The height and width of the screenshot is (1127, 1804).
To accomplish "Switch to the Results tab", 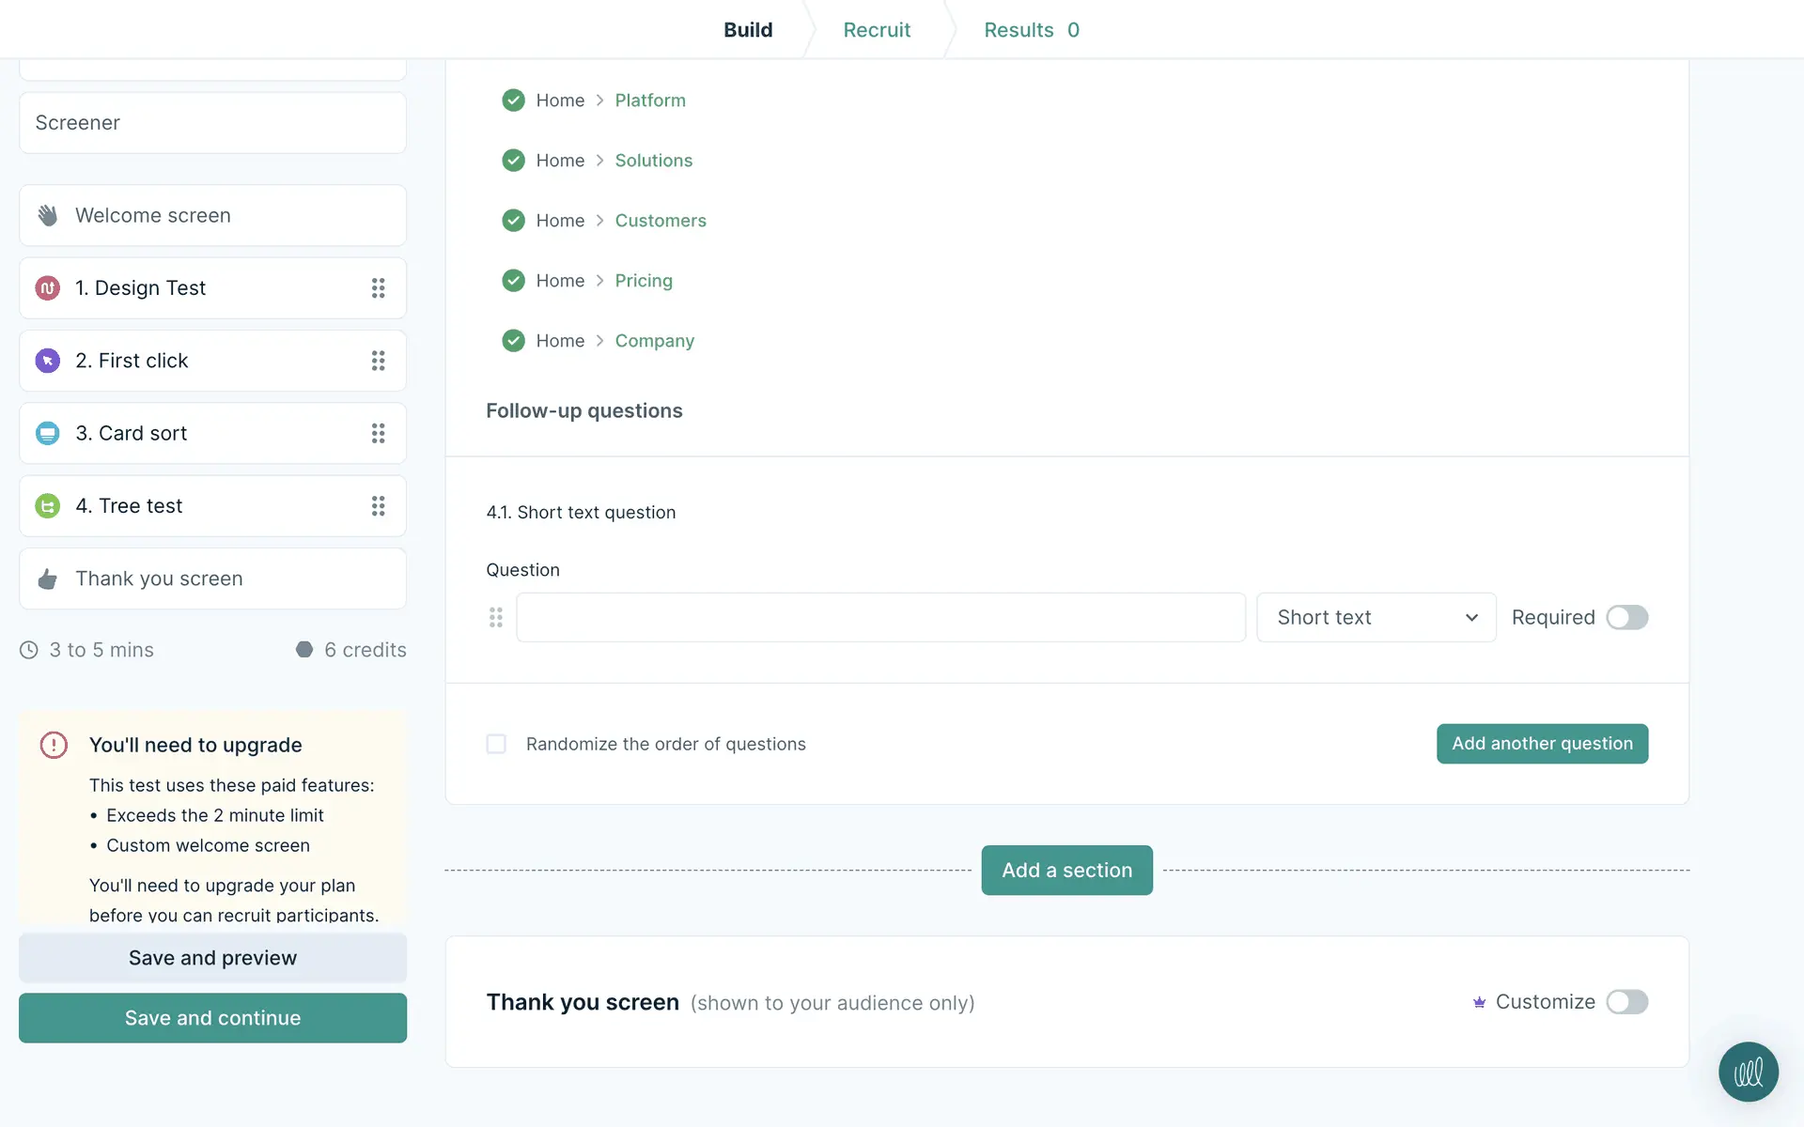I will pyautogui.click(x=1031, y=30).
